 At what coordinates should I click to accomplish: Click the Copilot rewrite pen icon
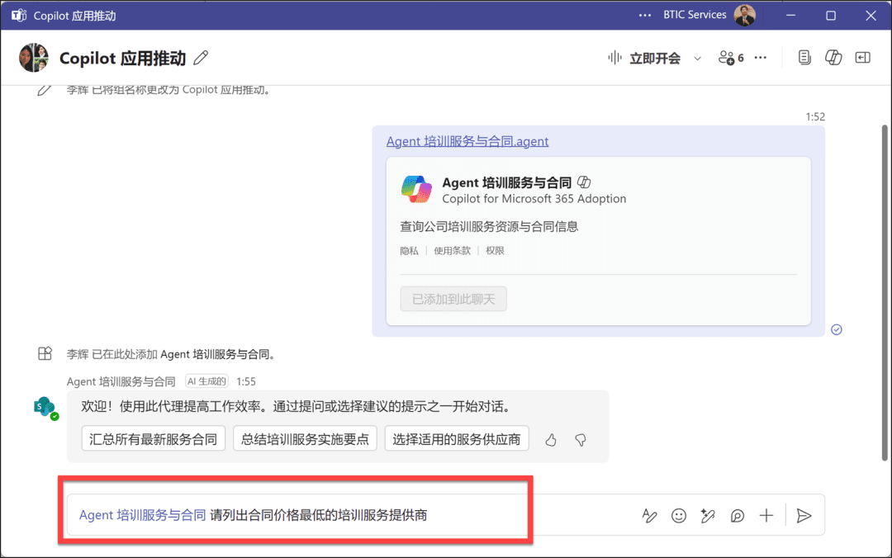click(708, 516)
